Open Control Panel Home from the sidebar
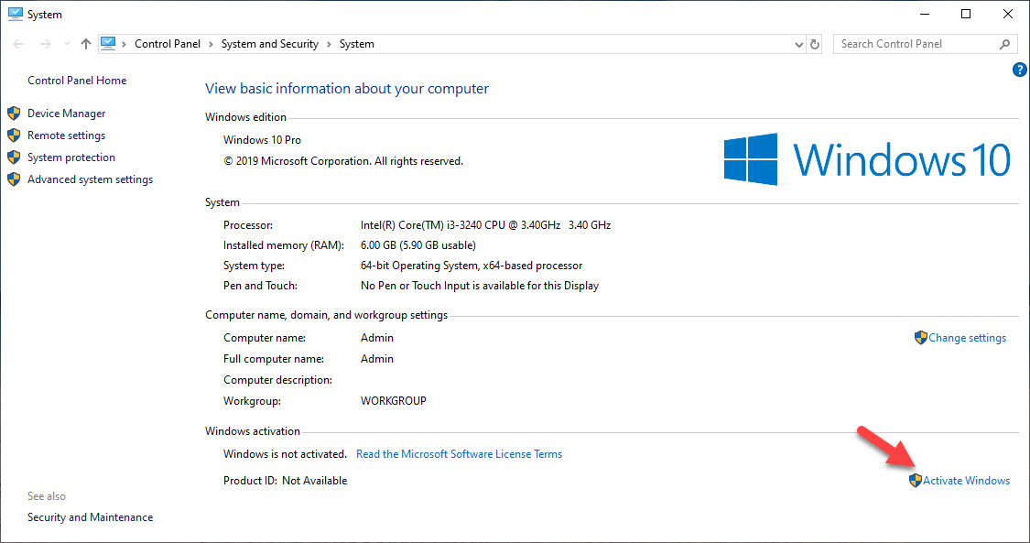The width and height of the screenshot is (1030, 543). (x=76, y=80)
